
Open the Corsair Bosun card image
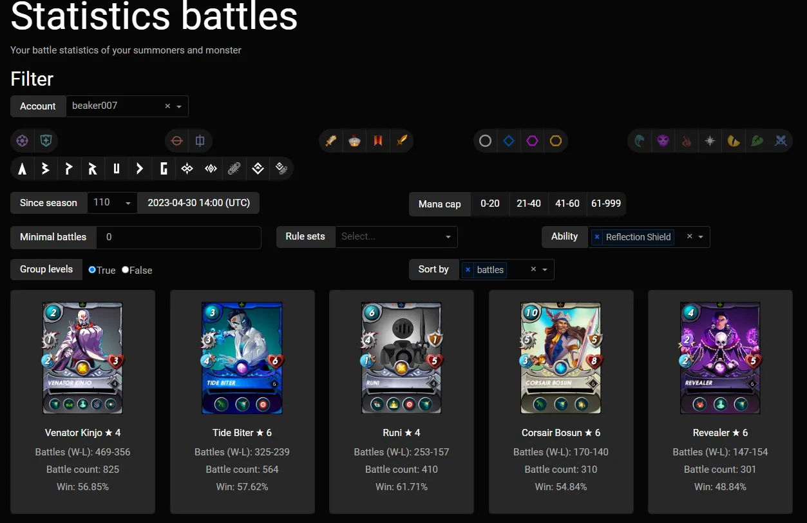(561, 358)
